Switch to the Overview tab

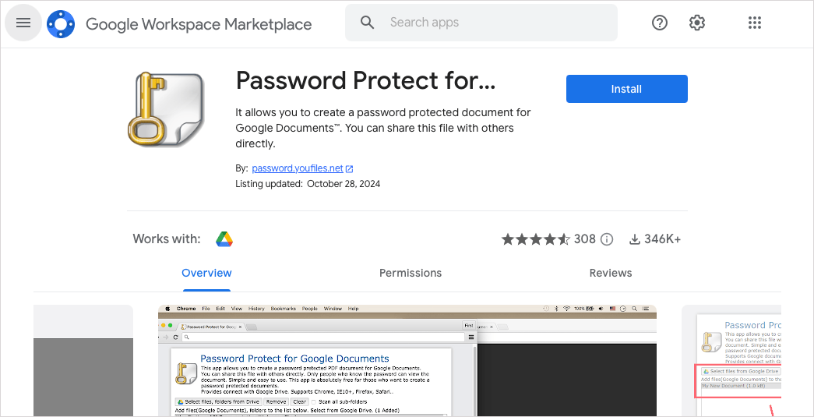(x=206, y=273)
